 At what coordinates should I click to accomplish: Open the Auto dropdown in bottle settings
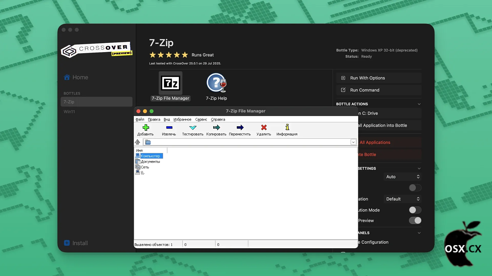click(x=403, y=177)
